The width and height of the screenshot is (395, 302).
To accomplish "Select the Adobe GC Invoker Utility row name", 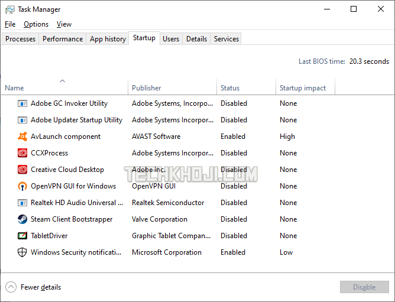I will pyautogui.click(x=69, y=103).
